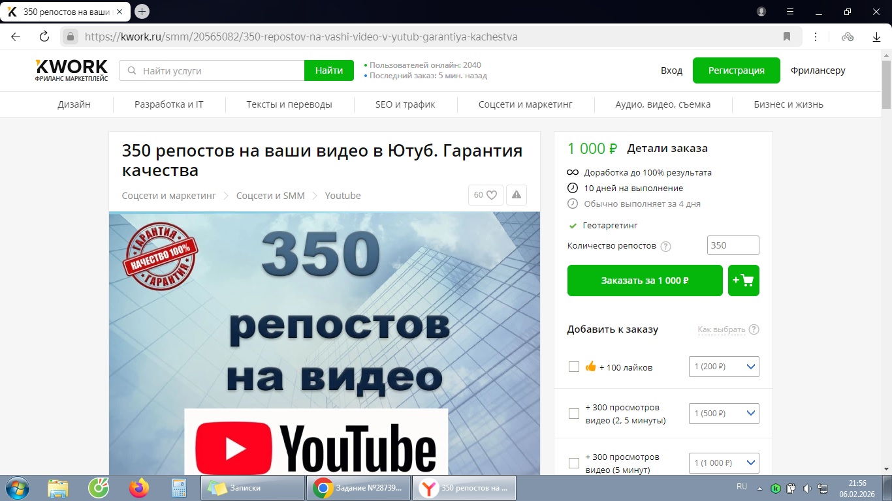
Task: Click the page vertical scrollbar thumb
Action: (x=887, y=85)
